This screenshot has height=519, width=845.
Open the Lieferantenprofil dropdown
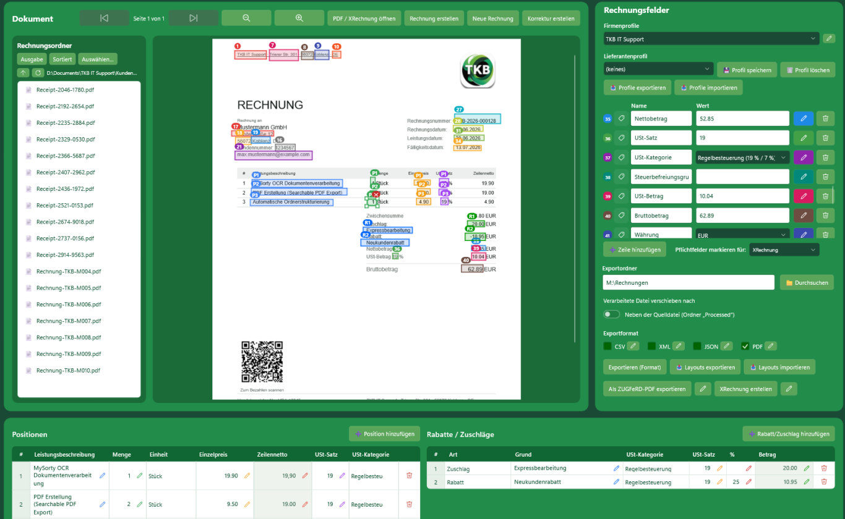(659, 69)
